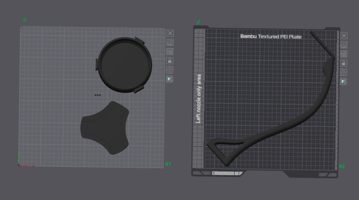The image size is (359, 200).
Task: Auto-orient objects on plate 01
Action: click(170, 43)
